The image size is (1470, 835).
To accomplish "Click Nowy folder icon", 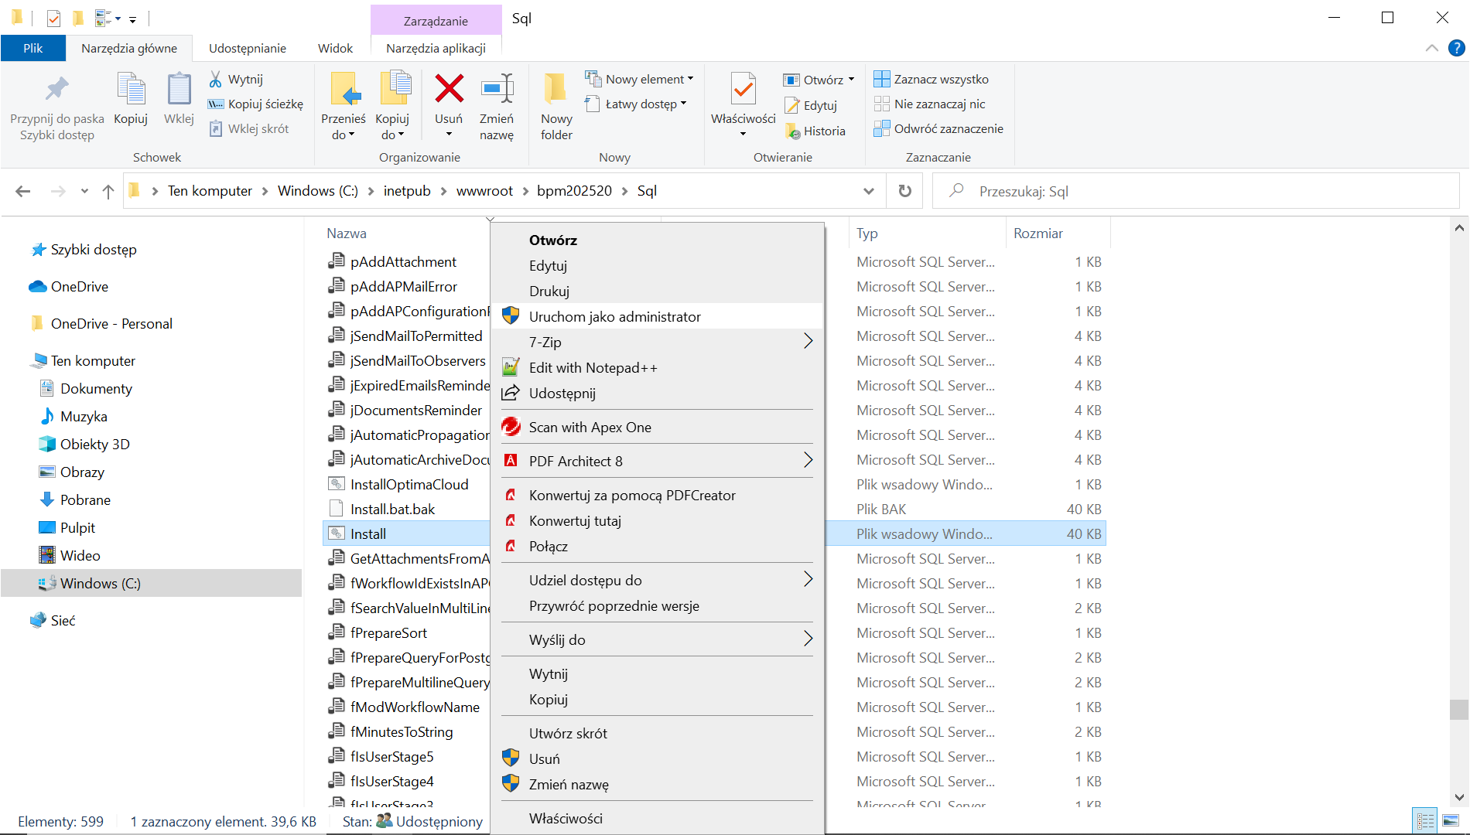I will (556, 89).
